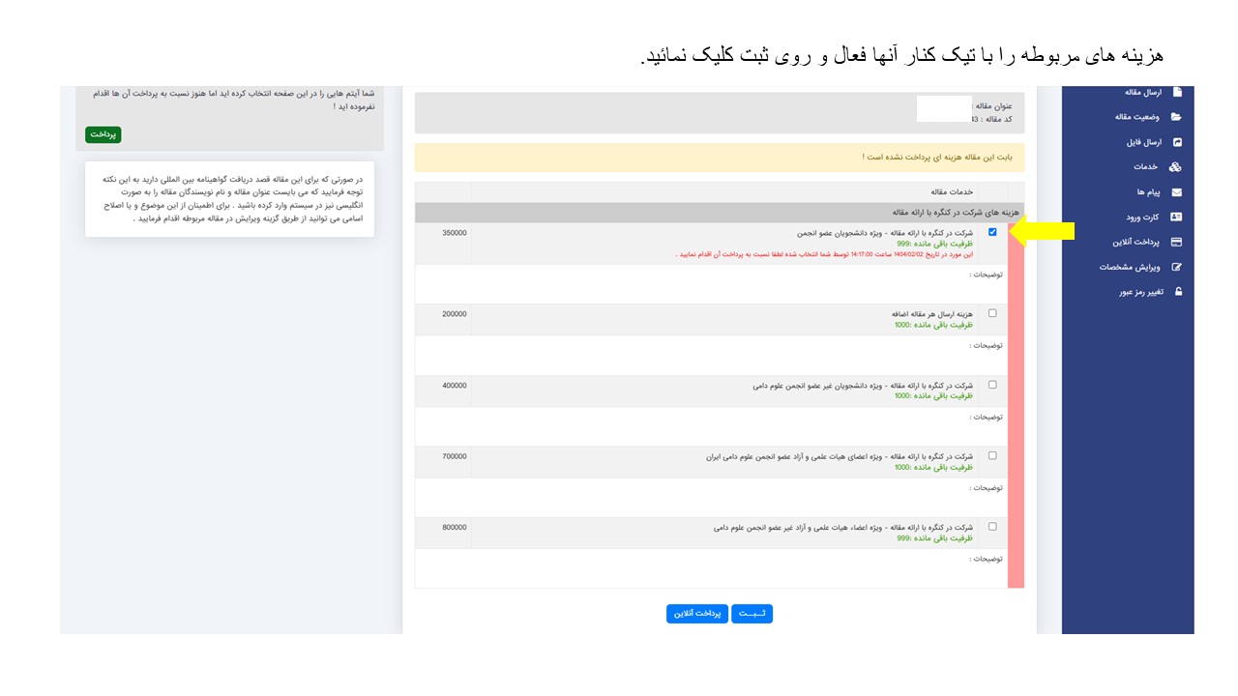Click توضیحات field under the 400000 fee
The height and width of the screenshot is (696, 1238).
pyautogui.click(x=711, y=426)
